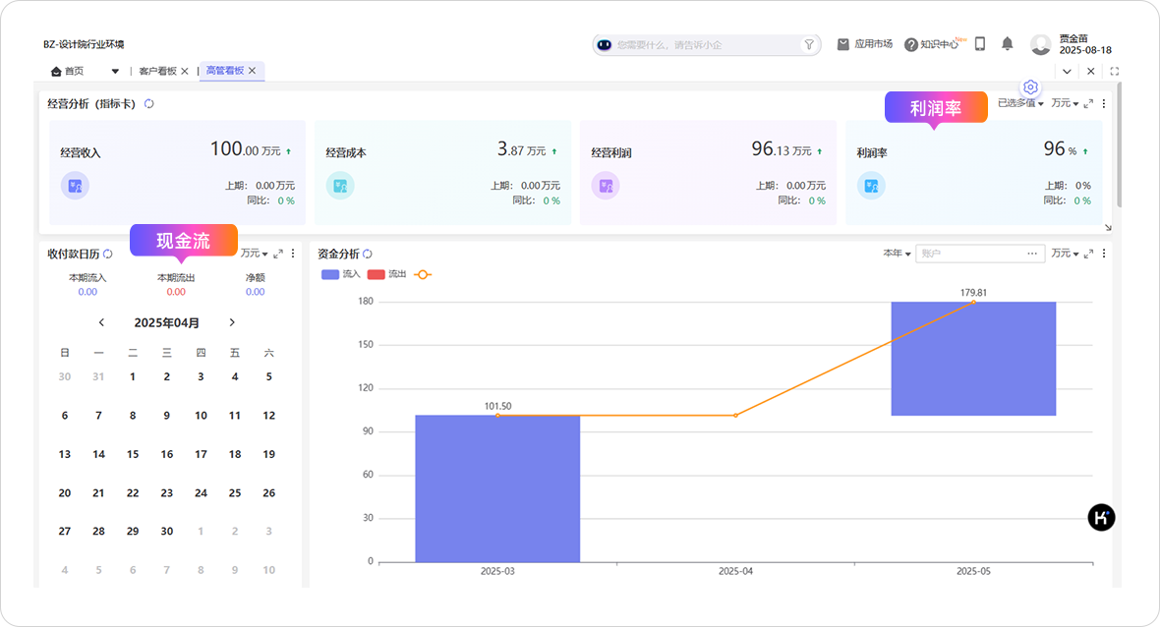The image size is (1160, 627).
Task: Click the filter funnel in search bar
Action: pos(809,44)
